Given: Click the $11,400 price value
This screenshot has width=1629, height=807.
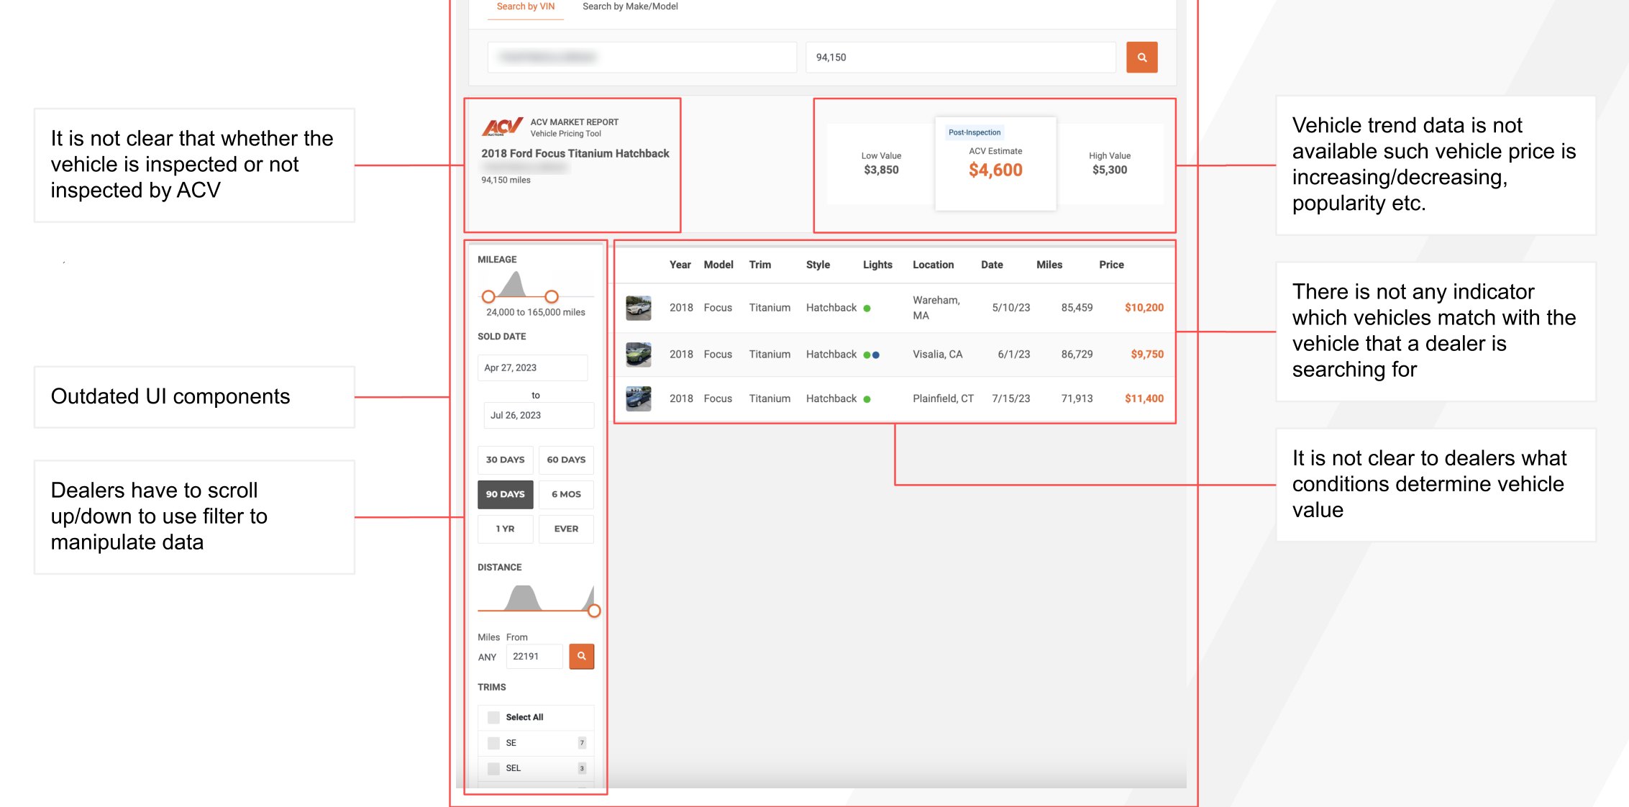Looking at the screenshot, I should (x=1144, y=398).
